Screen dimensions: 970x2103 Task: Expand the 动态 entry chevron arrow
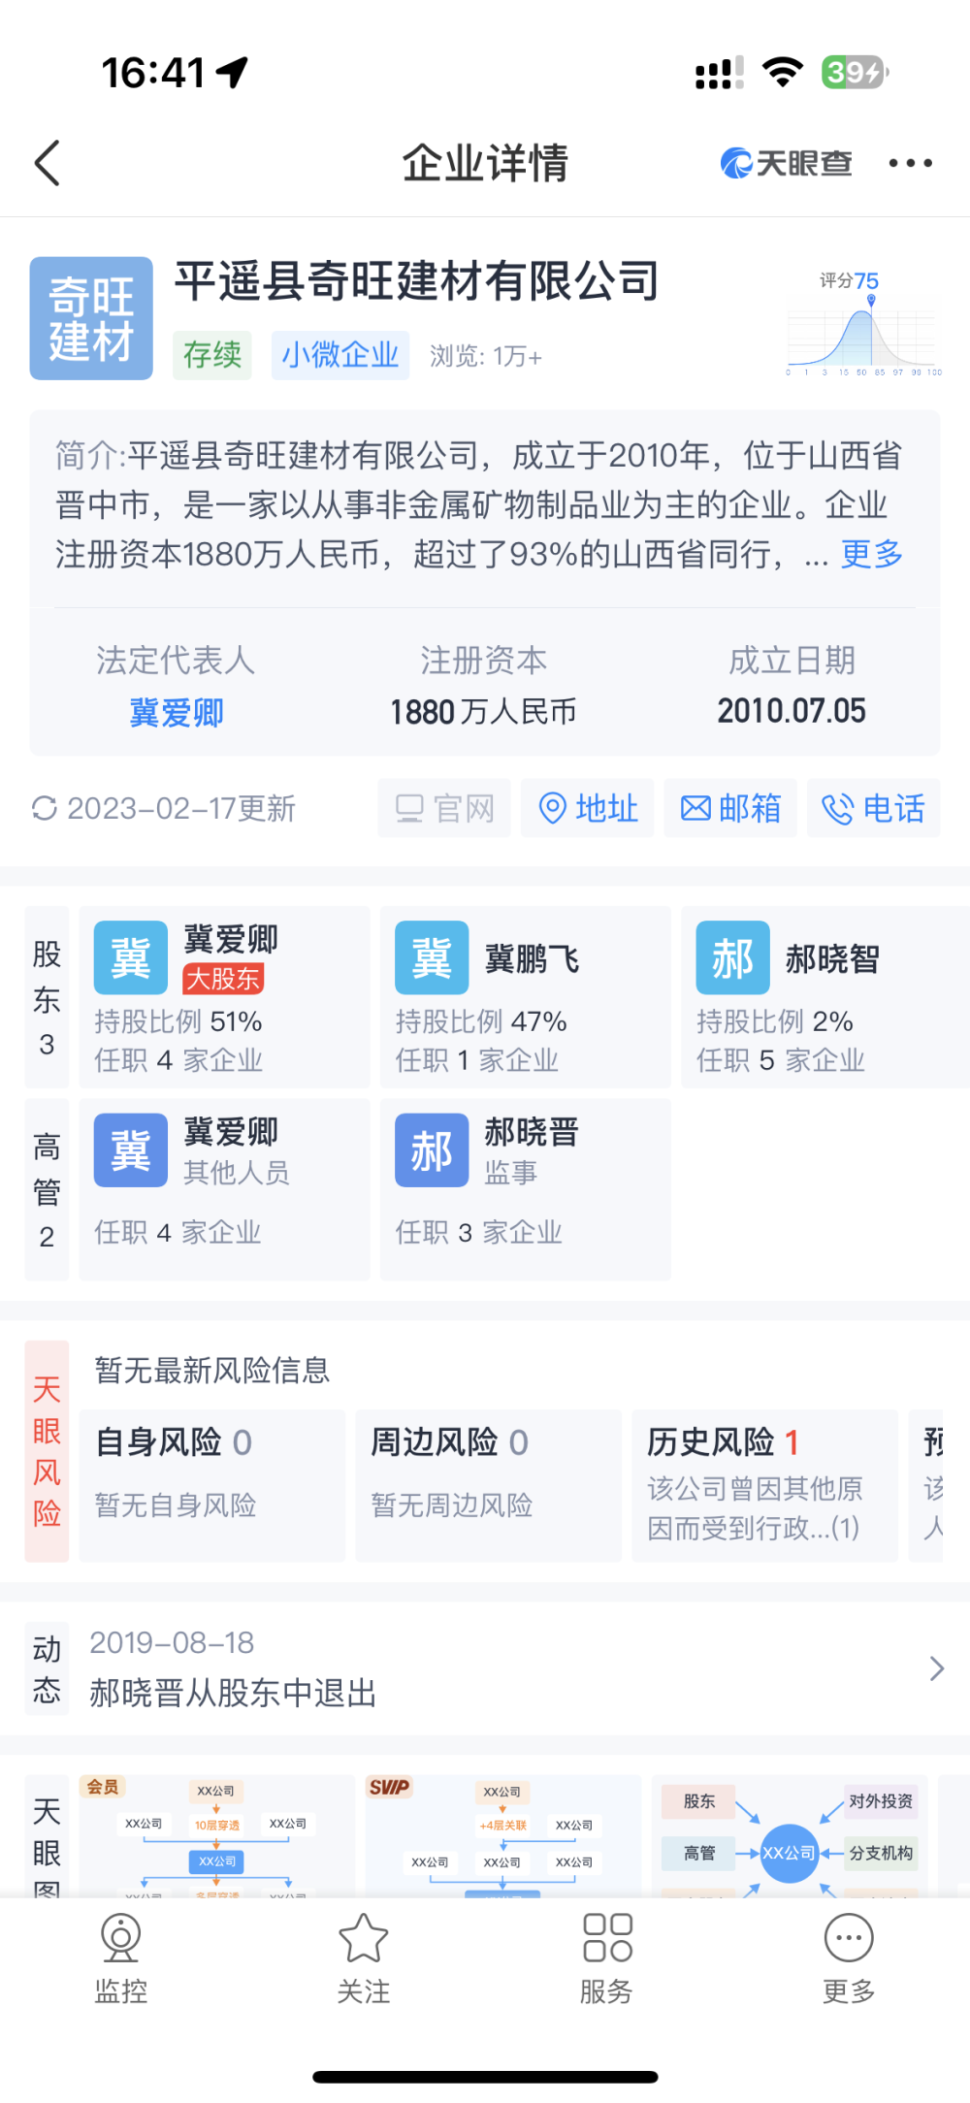(x=936, y=1668)
